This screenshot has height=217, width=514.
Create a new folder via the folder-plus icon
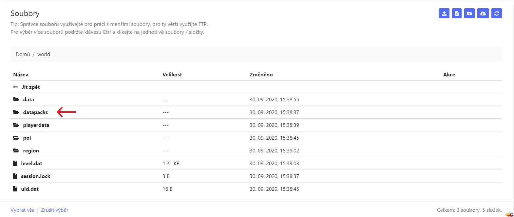469,13
